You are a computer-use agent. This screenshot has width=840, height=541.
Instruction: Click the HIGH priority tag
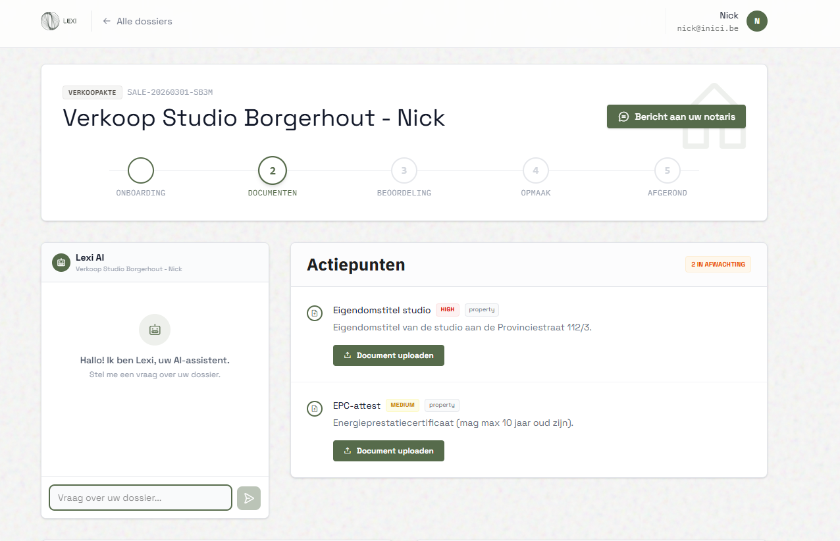[x=448, y=310]
